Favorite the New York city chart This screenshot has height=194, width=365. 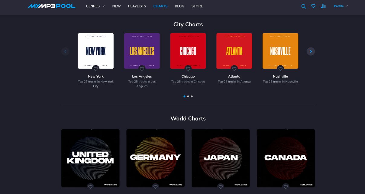pos(95,69)
